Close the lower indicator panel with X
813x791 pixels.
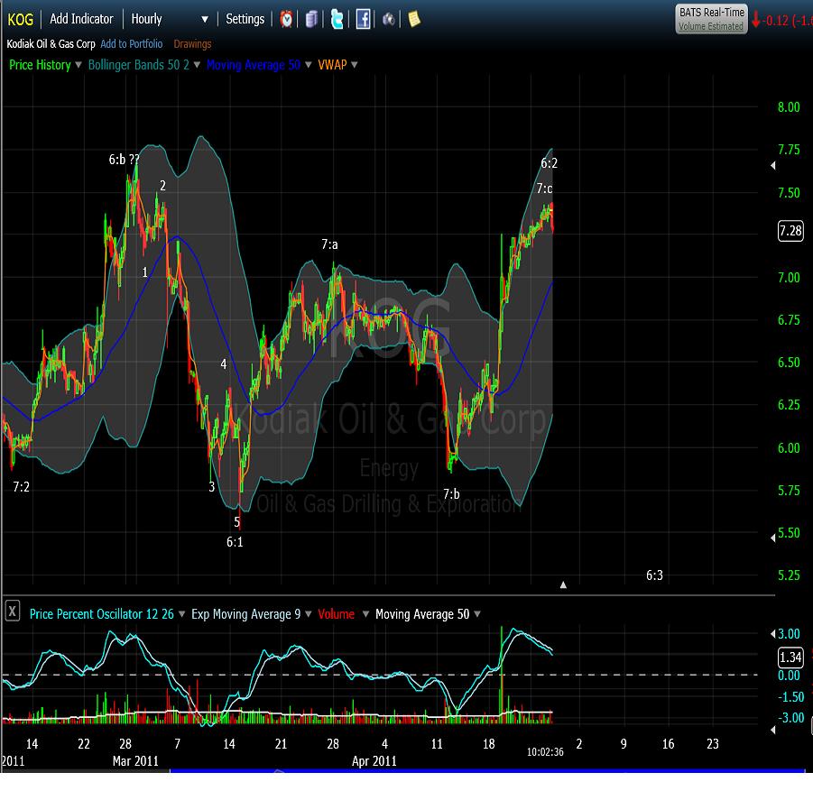point(13,612)
